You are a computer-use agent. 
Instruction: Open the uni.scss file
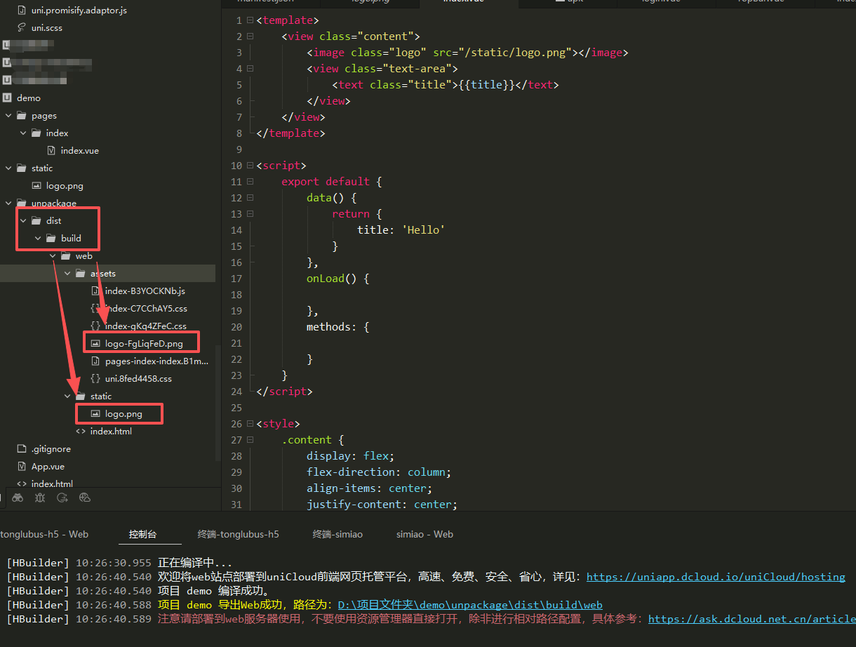click(x=46, y=27)
